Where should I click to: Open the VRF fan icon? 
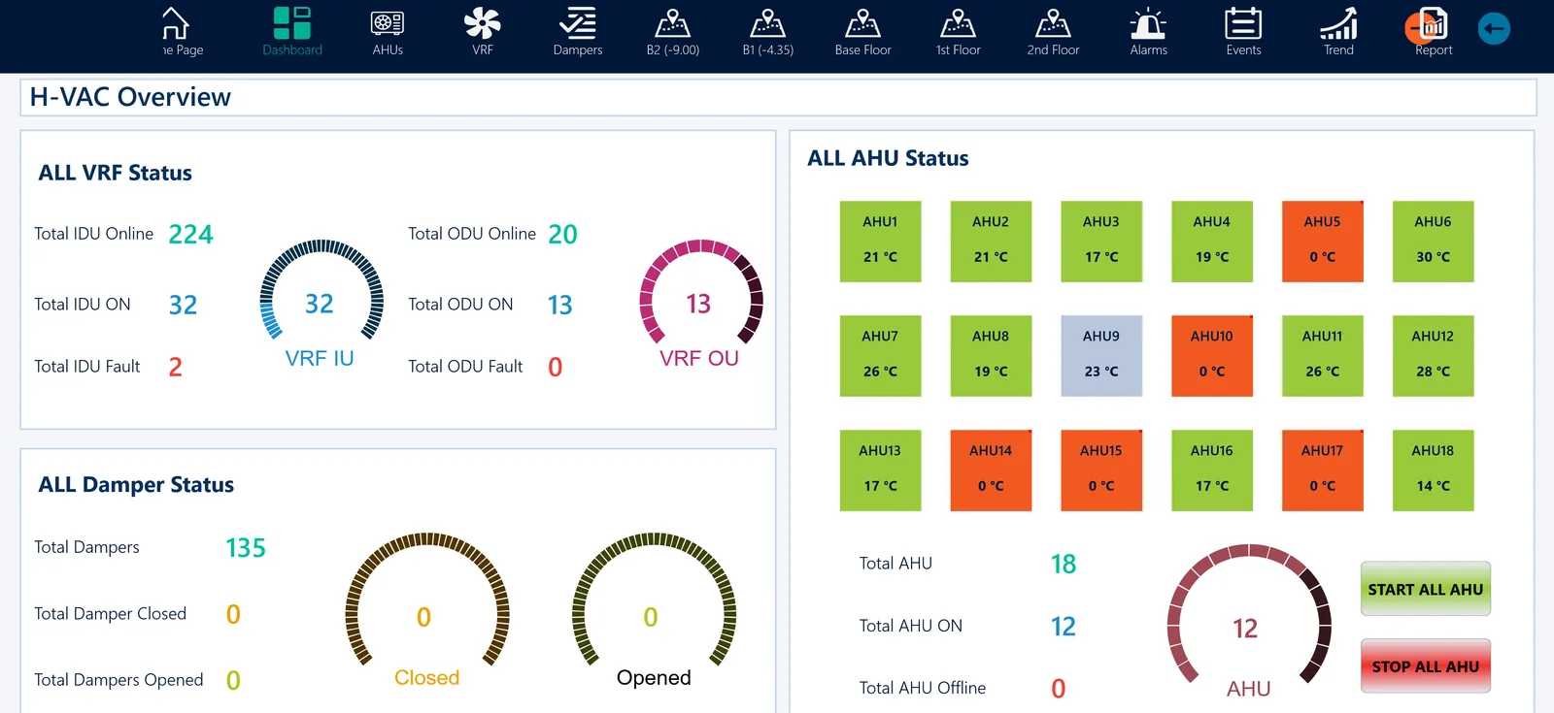483,23
